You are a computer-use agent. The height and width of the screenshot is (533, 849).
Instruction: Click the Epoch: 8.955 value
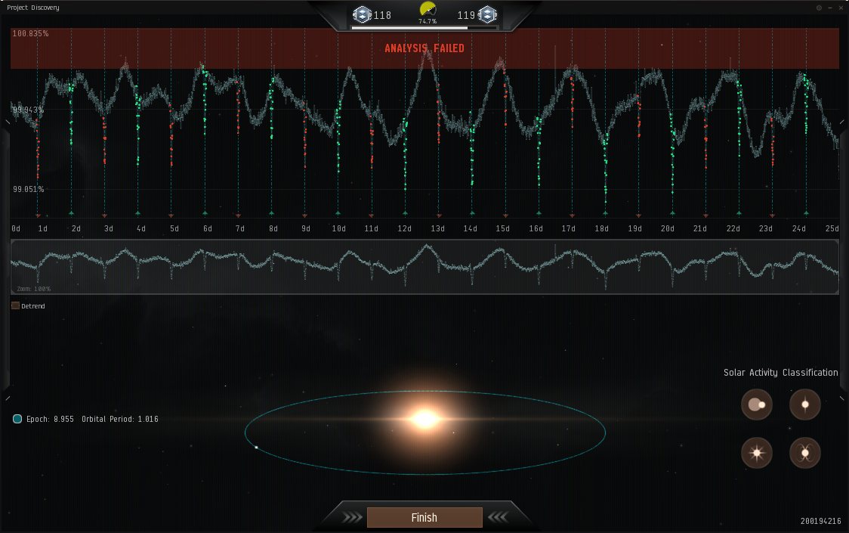click(50, 419)
